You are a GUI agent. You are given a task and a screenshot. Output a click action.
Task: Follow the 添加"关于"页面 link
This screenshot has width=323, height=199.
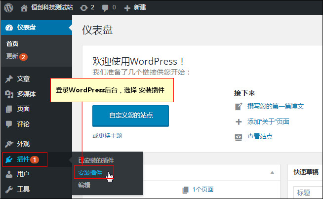click(x=268, y=121)
